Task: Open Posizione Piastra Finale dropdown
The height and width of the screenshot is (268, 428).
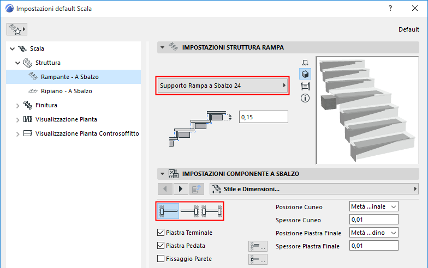Action: [373, 233]
